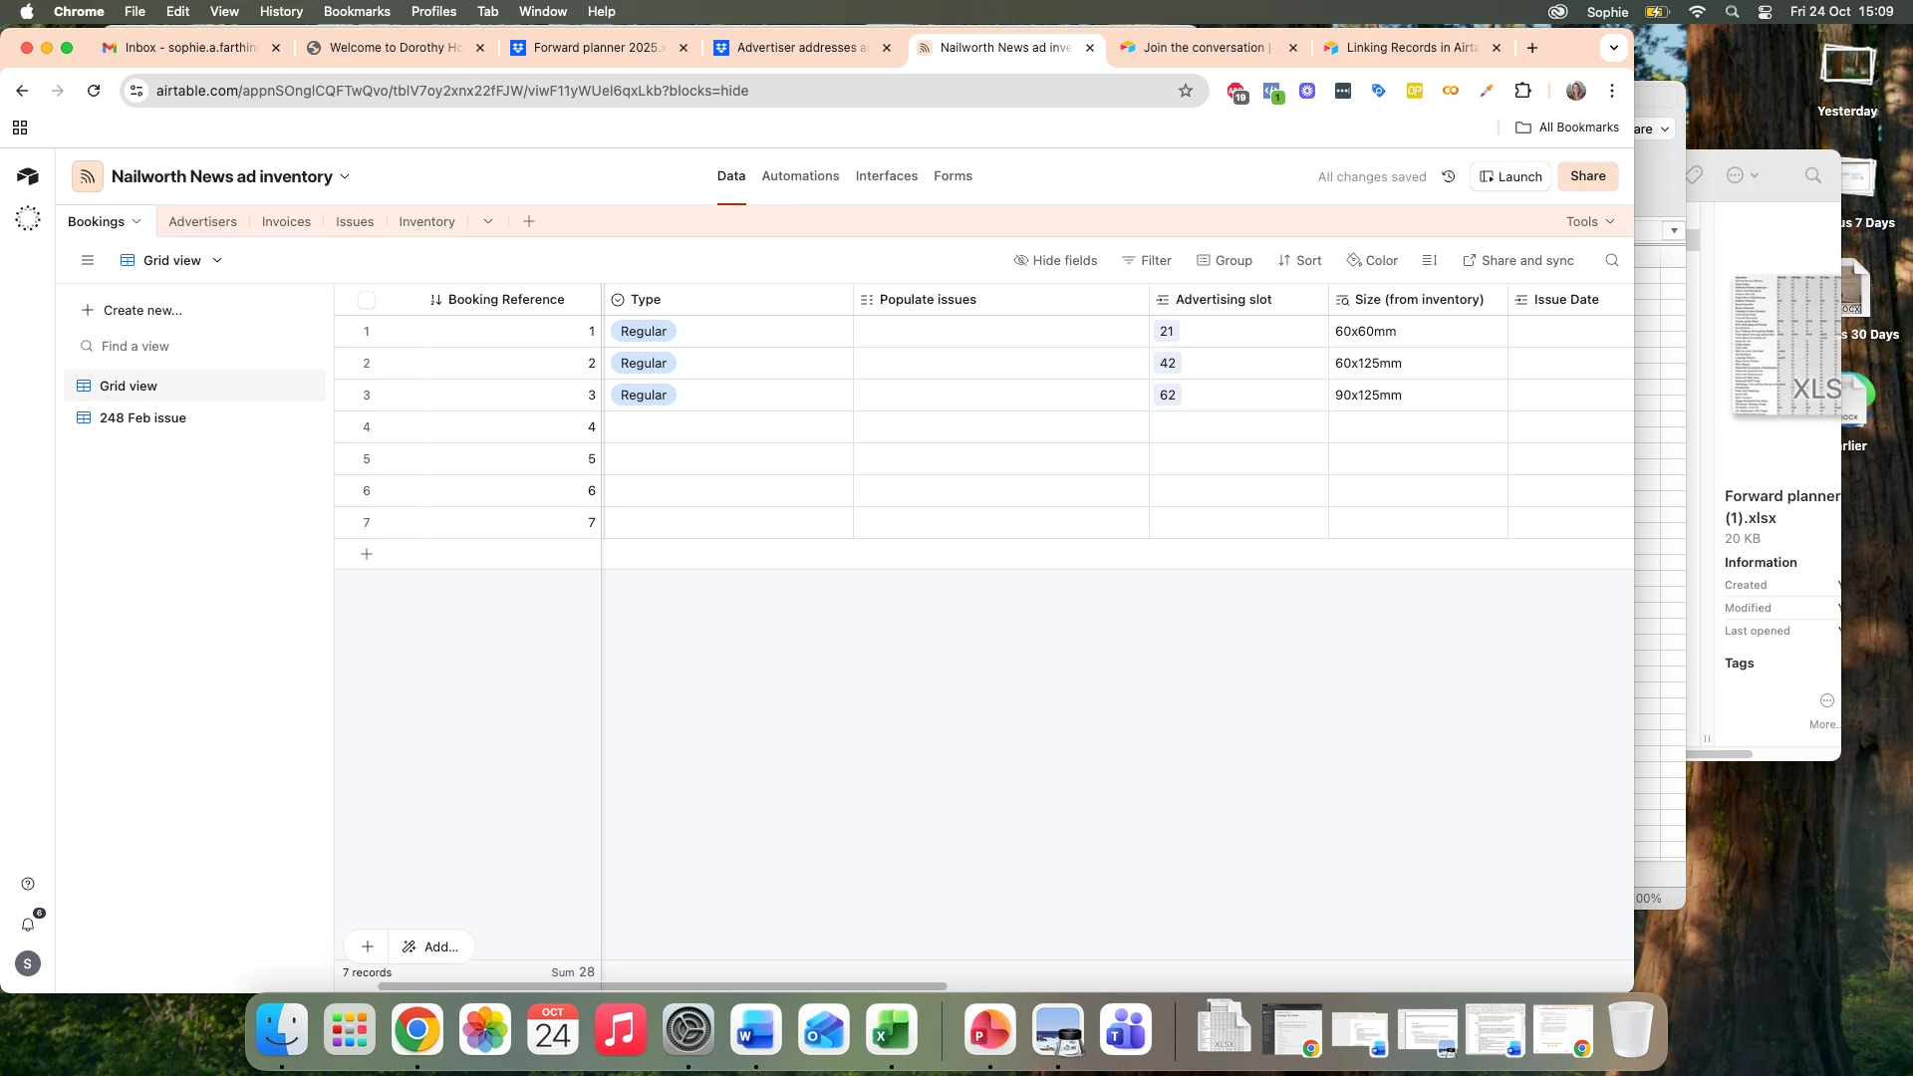The height and width of the screenshot is (1076, 1913).
Task: Open the Automations tab
Action: pos(800,176)
